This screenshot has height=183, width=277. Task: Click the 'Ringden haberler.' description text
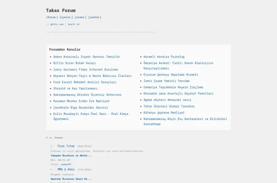(63, 175)
